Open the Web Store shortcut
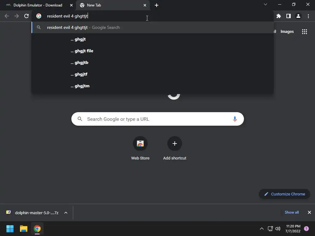 coord(140,148)
